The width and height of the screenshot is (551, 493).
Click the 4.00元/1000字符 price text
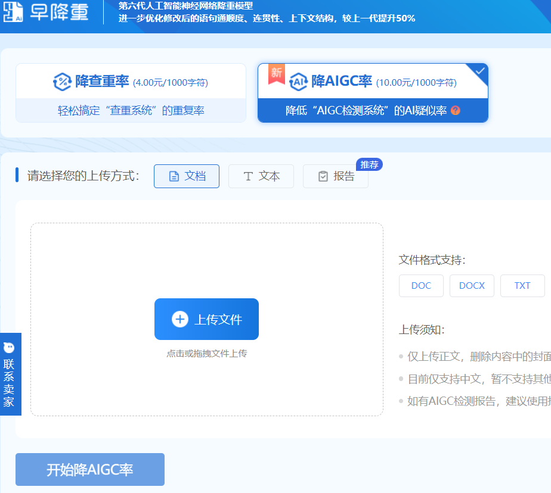click(171, 82)
